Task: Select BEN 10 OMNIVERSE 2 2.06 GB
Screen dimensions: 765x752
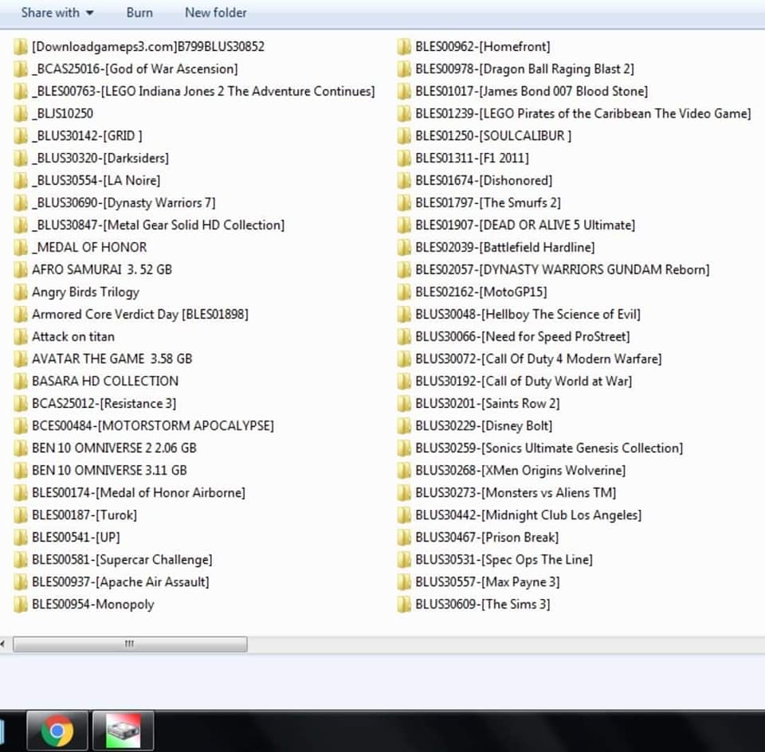Action: pyautogui.click(x=114, y=448)
